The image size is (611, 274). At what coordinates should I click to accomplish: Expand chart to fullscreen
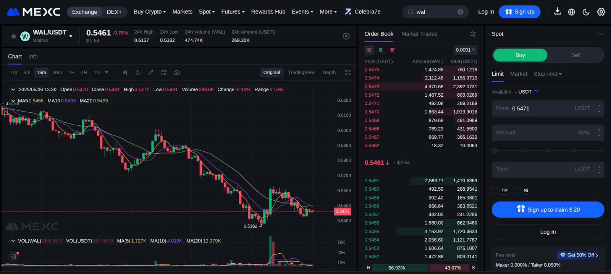[x=348, y=73]
